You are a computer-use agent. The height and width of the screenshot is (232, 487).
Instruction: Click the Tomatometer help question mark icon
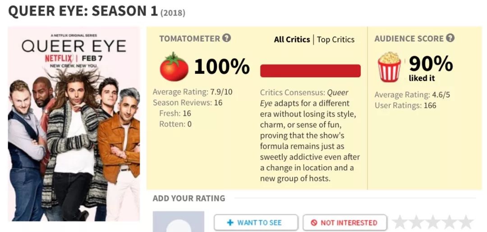(x=227, y=38)
